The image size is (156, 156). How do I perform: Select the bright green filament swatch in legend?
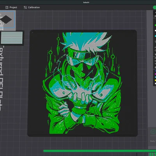pos(155,25)
